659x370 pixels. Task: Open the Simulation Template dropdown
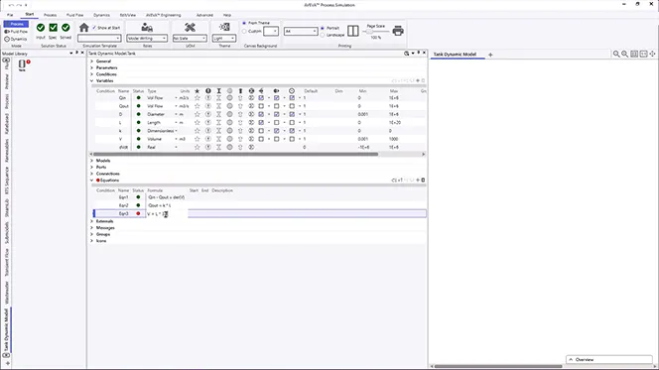point(99,39)
